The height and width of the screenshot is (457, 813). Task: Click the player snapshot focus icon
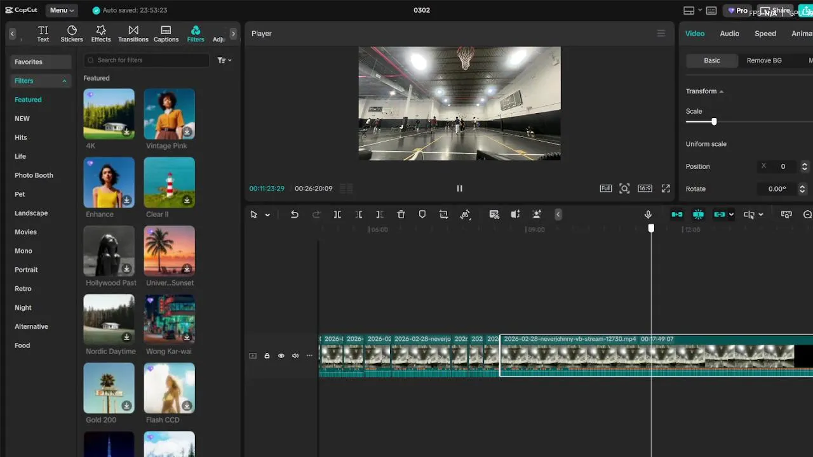624,189
